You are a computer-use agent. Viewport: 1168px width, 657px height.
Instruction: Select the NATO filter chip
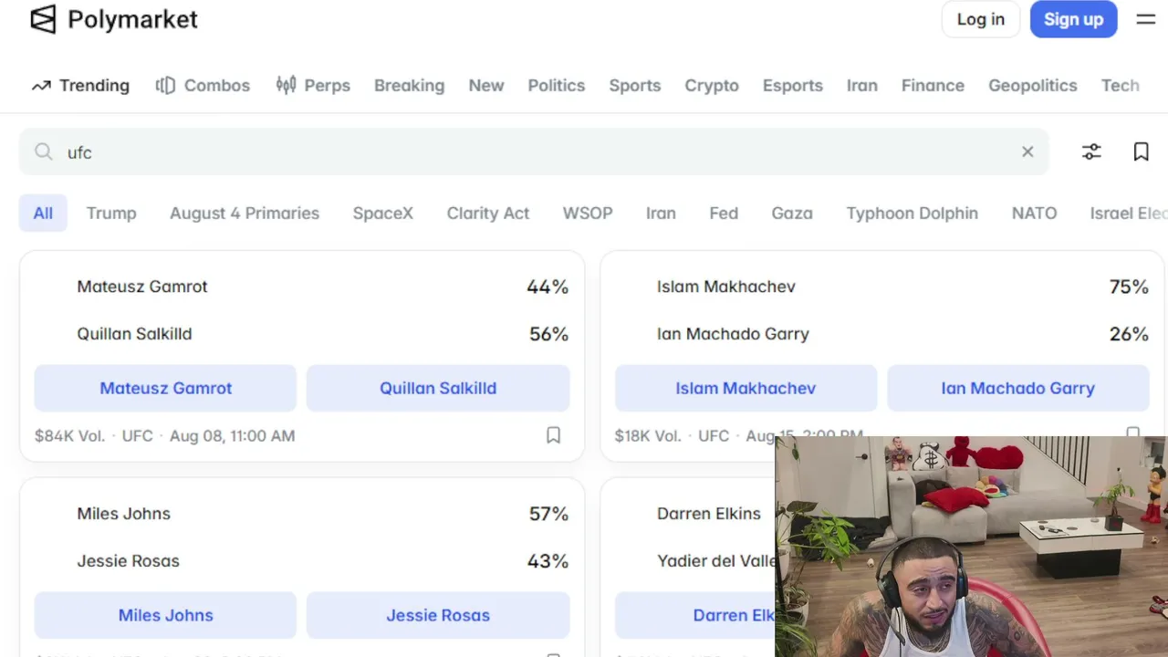1035,214
